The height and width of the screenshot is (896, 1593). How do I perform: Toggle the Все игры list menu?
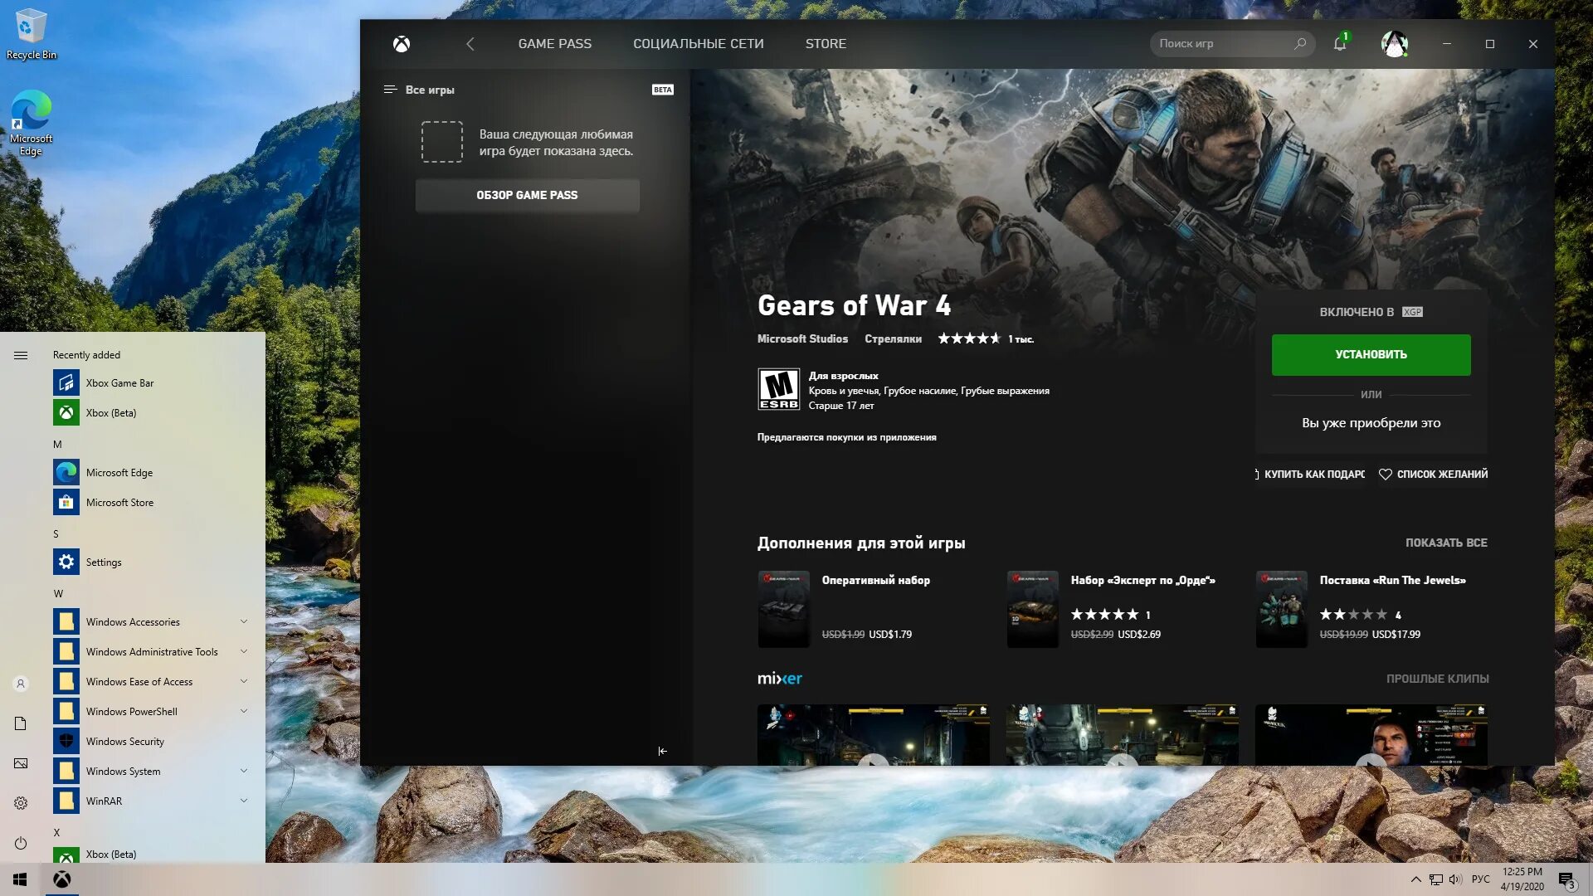(x=390, y=90)
